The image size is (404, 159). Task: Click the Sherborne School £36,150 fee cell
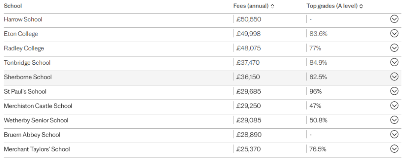point(248,77)
